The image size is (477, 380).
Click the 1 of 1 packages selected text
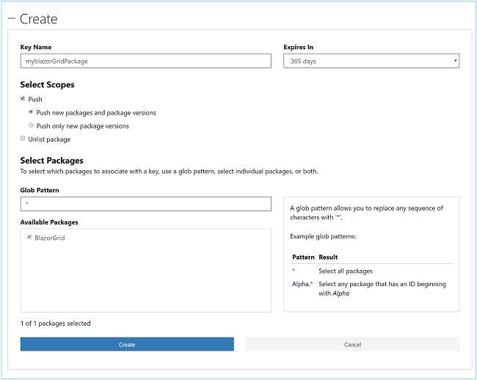(56, 323)
